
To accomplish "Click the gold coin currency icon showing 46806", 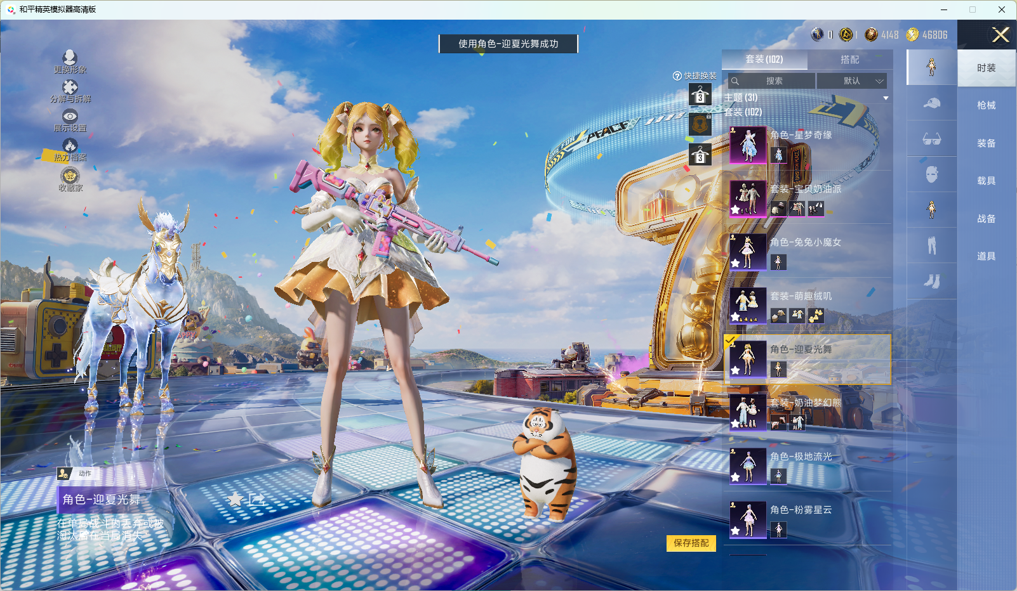I will pos(912,34).
